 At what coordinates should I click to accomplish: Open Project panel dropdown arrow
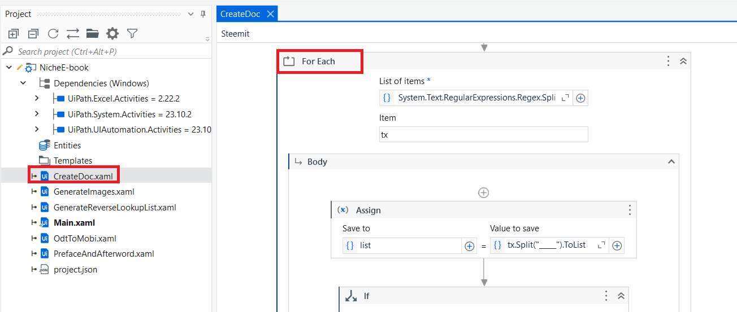pos(191,14)
